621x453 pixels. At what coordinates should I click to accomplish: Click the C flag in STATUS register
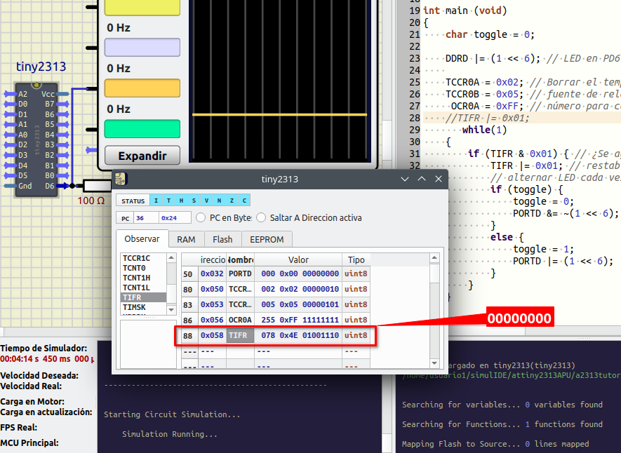[x=243, y=201]
